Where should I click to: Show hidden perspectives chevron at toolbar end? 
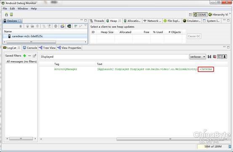click(230, 13)
